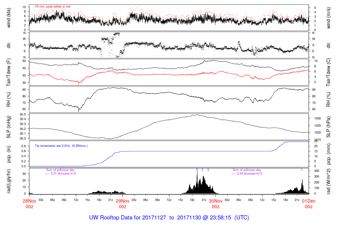
Task: Click the '10 min. peak winds in red' note
Action: (x=52, y=7)
